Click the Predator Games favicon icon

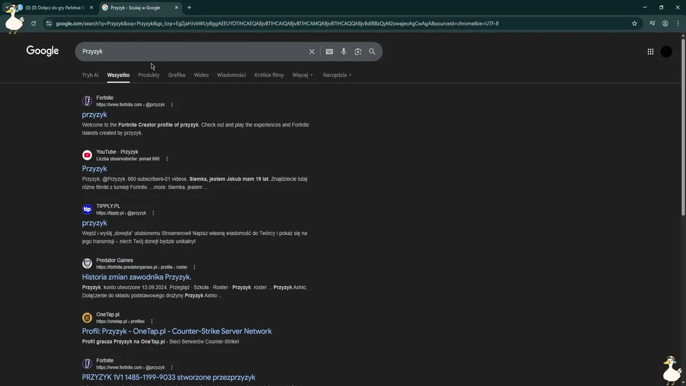click(x=87, y=263)
